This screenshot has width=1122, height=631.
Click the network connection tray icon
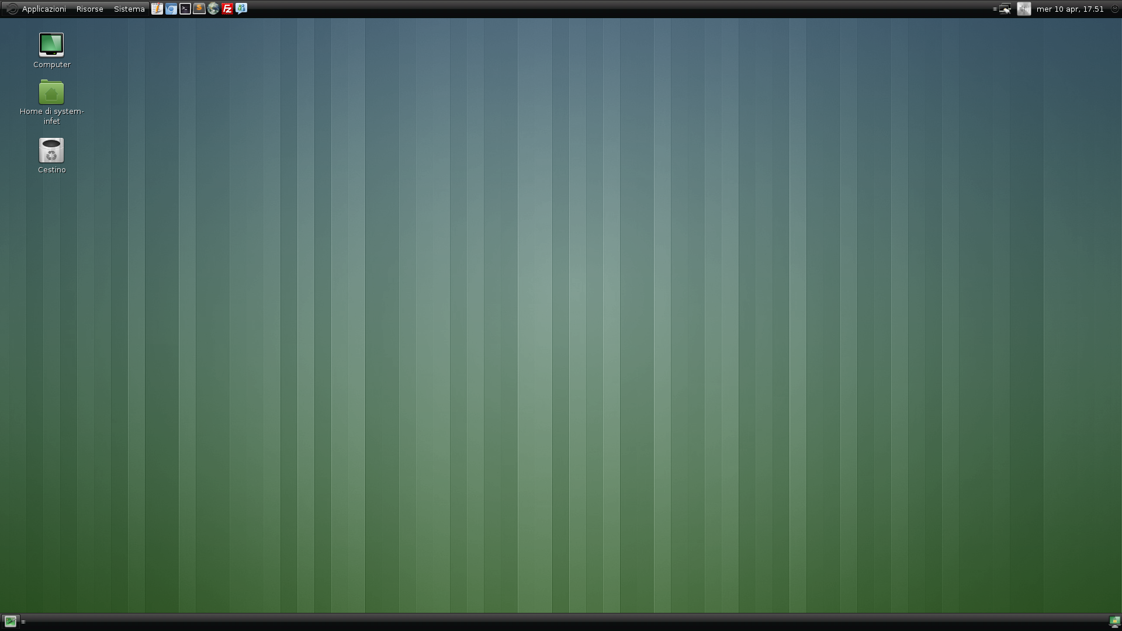pyautogui.click(x=1005, y=9)
